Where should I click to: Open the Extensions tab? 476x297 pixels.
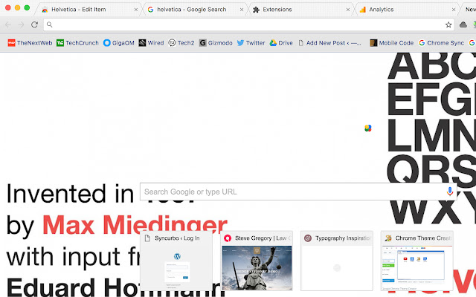pyautogui.click(x=300, y=10)
